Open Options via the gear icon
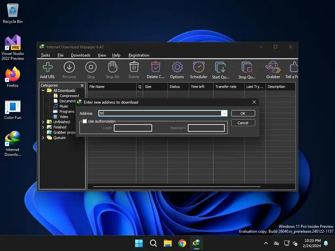The width and height of the screenshot is (335, 251). pyautogui.click(x=177, y=67)
